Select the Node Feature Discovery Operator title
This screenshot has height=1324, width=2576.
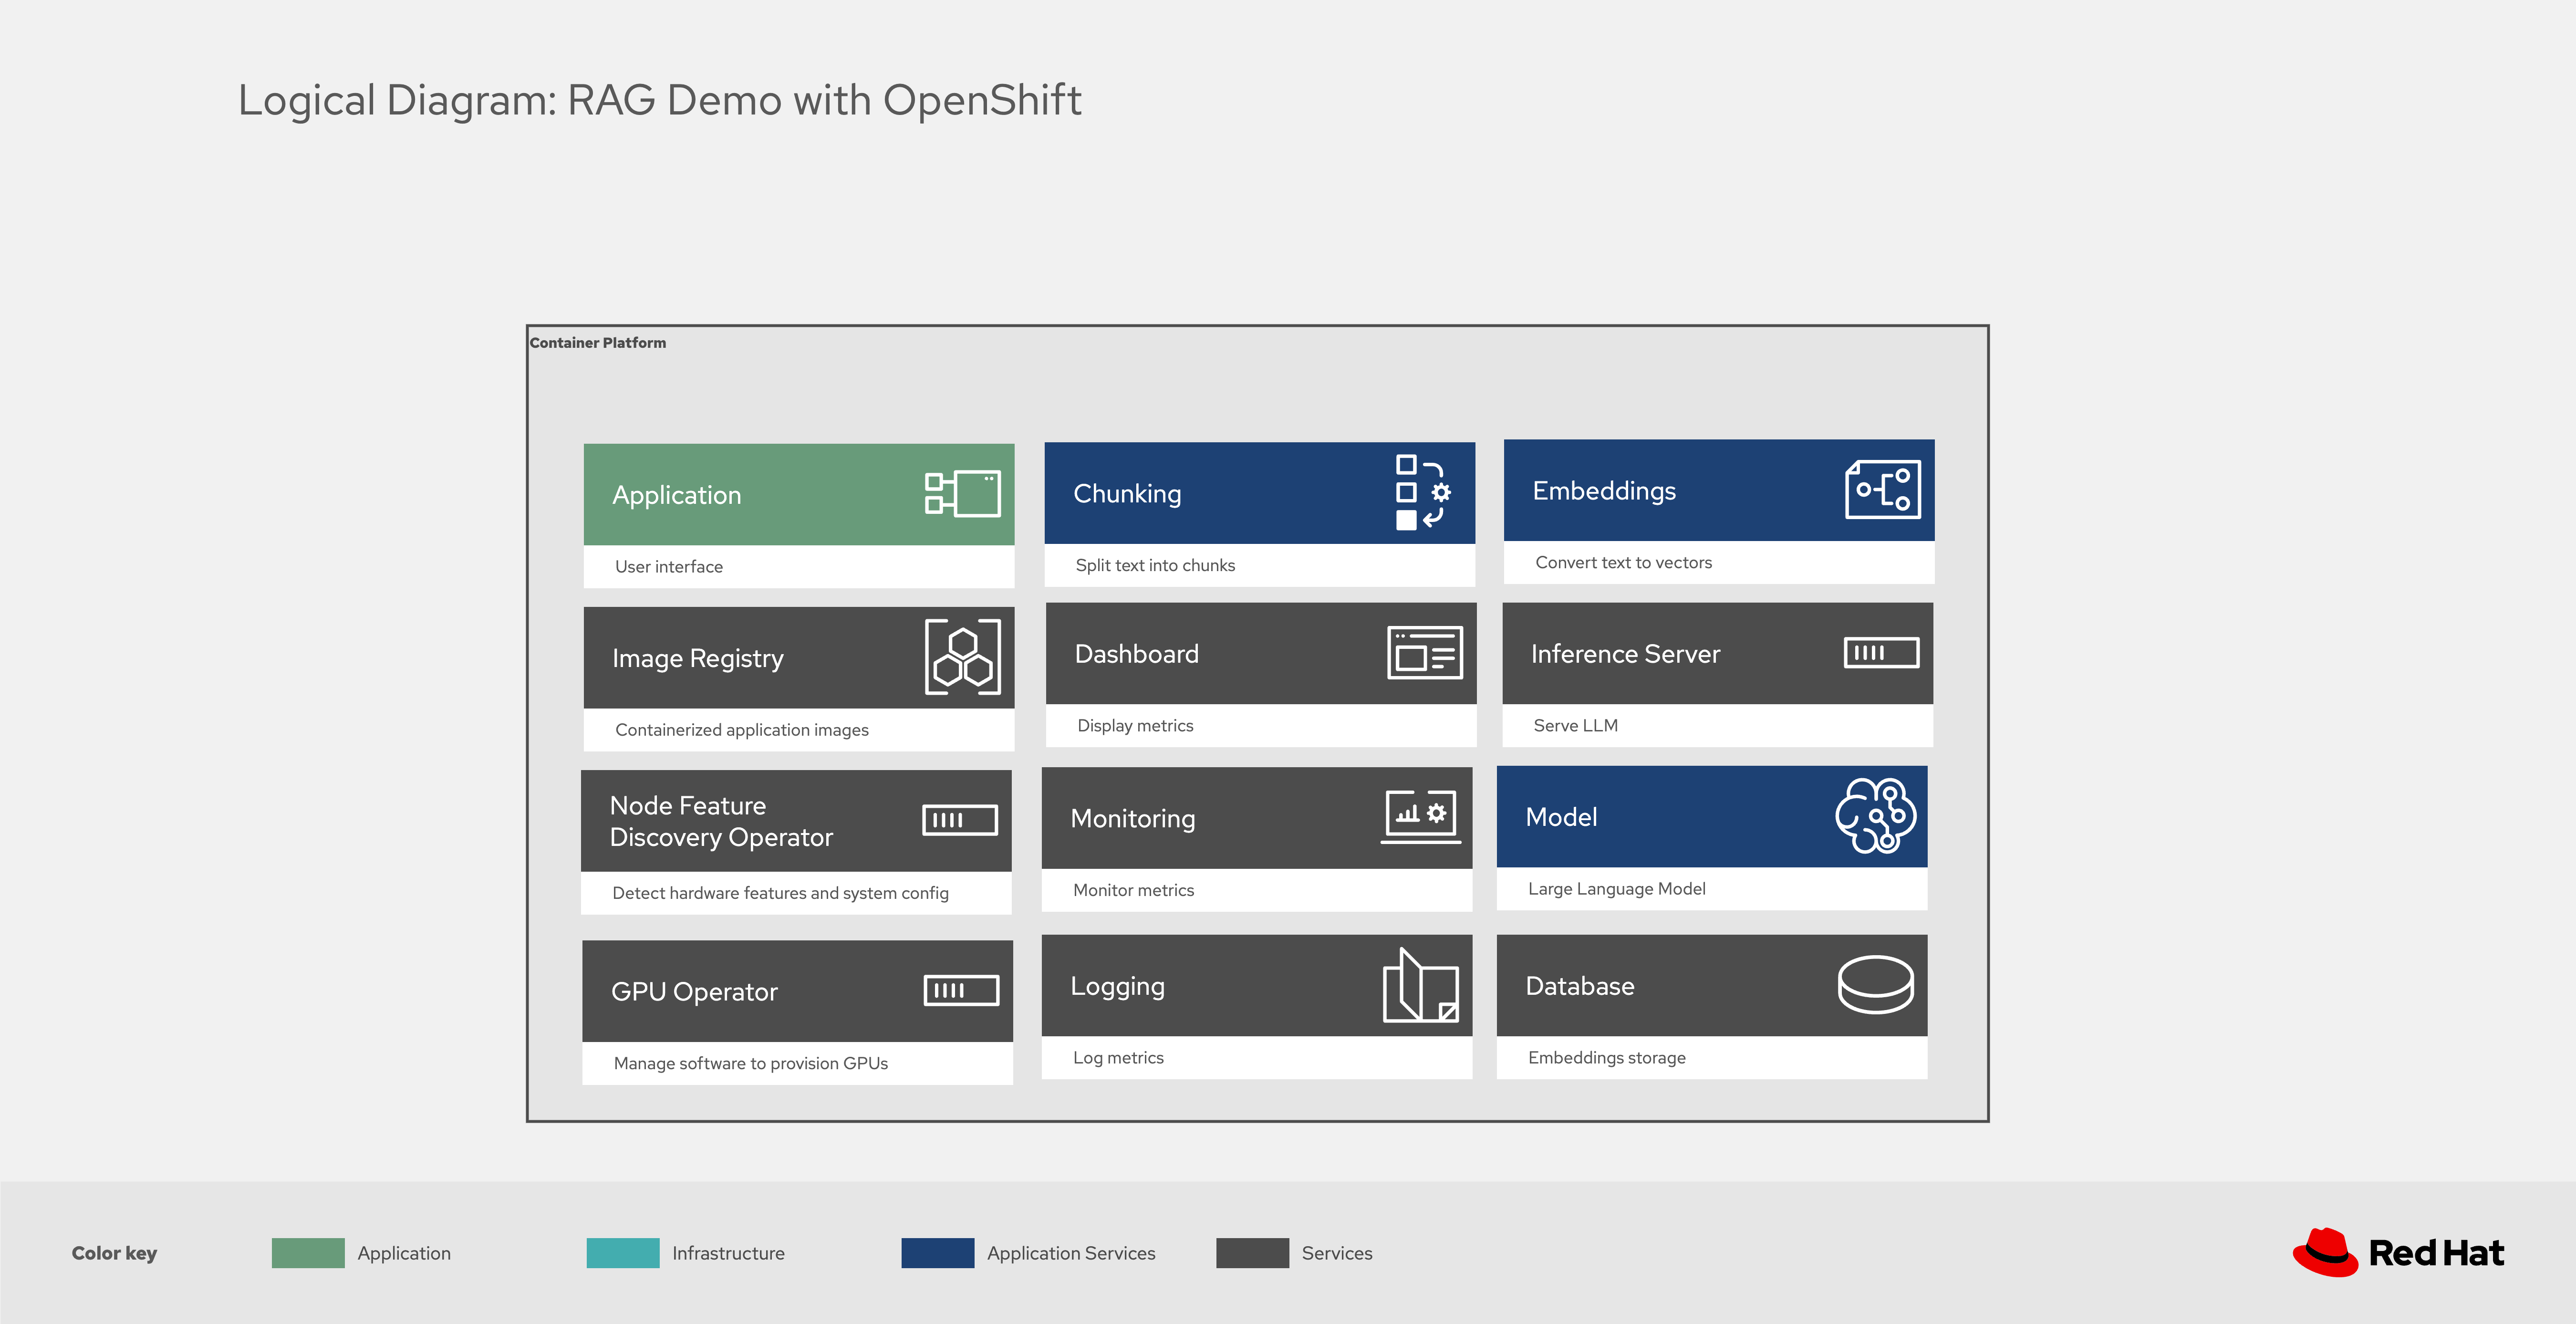(x=721, y=821)
